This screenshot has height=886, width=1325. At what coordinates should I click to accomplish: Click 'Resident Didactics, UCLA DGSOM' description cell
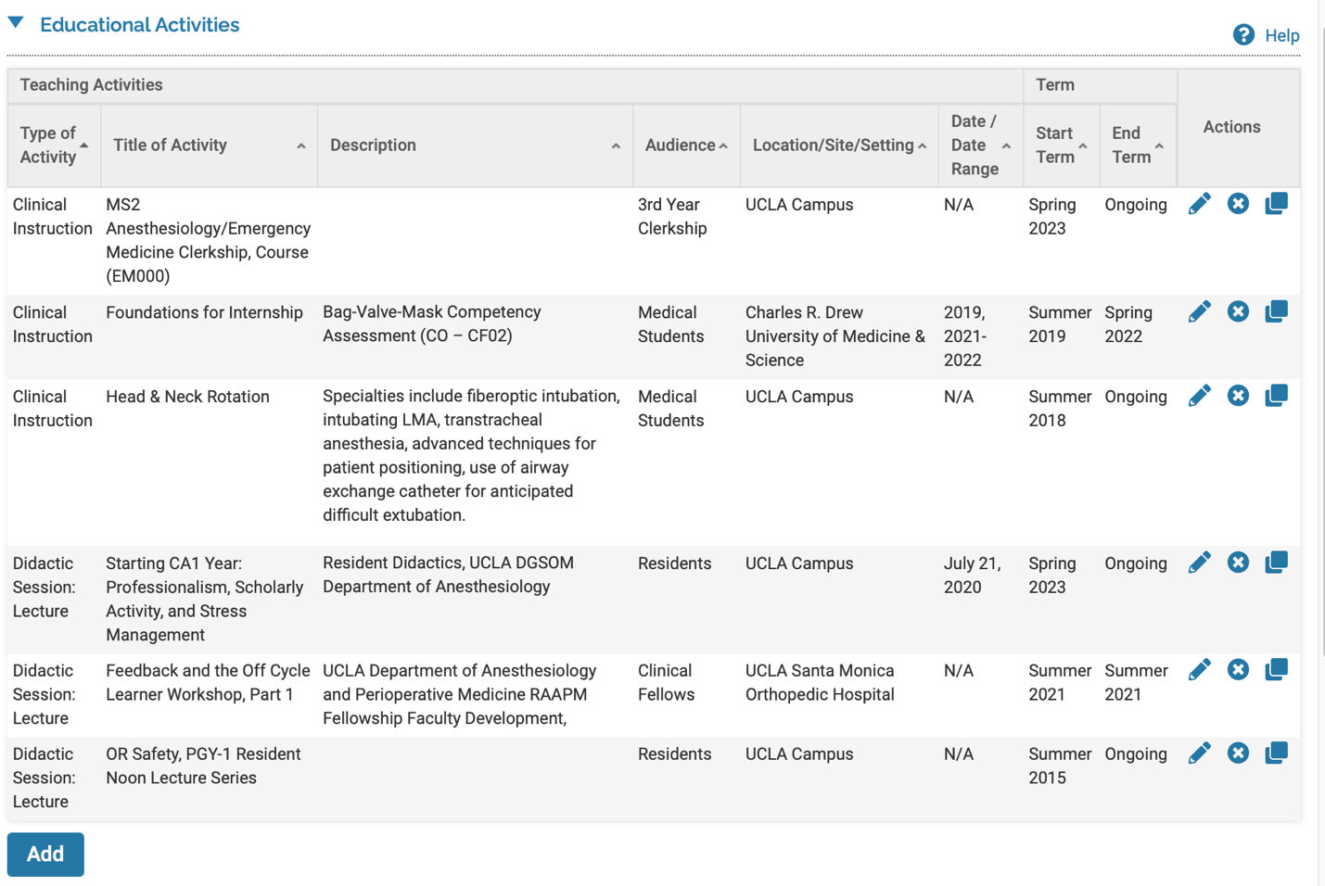click(x=448, y=575)
